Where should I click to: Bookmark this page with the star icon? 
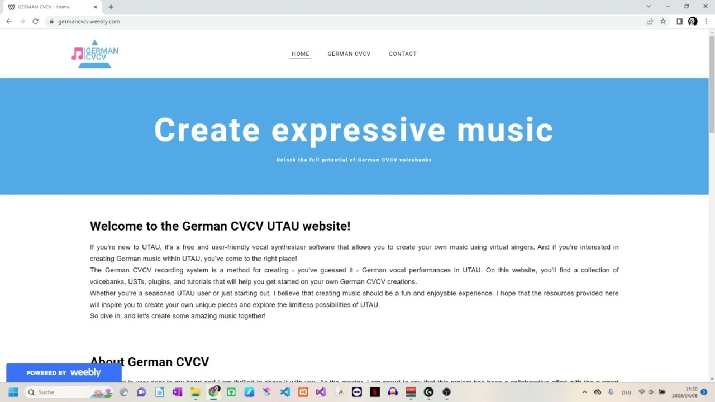click(663, 21)
